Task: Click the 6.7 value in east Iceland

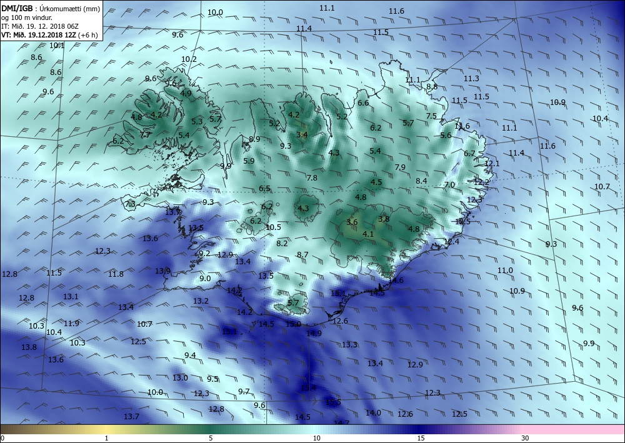Action: (469, 153)
